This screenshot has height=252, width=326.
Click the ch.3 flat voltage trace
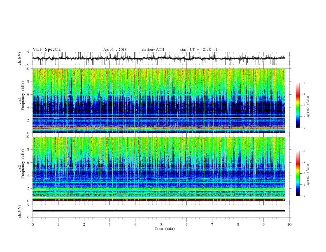click(x=158, y=211)
